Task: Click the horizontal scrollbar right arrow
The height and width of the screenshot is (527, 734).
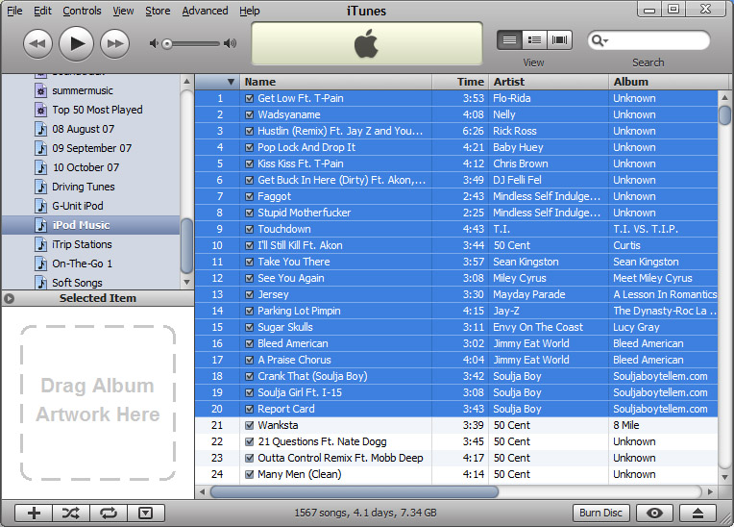Action: point(710,491)
